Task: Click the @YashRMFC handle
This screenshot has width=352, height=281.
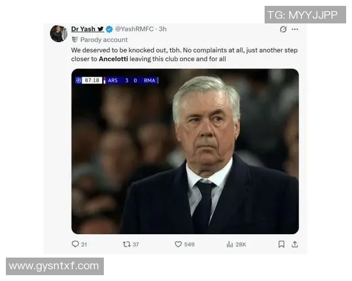Action: pos(135,29)
